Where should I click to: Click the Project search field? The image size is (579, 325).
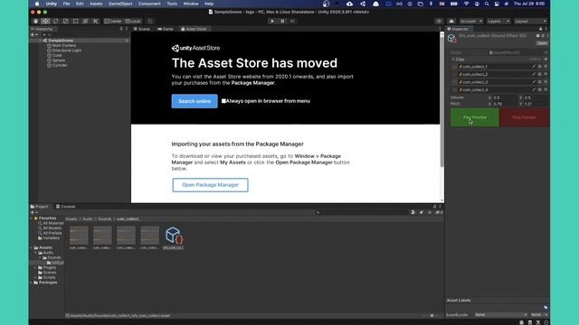pos(362,213)
